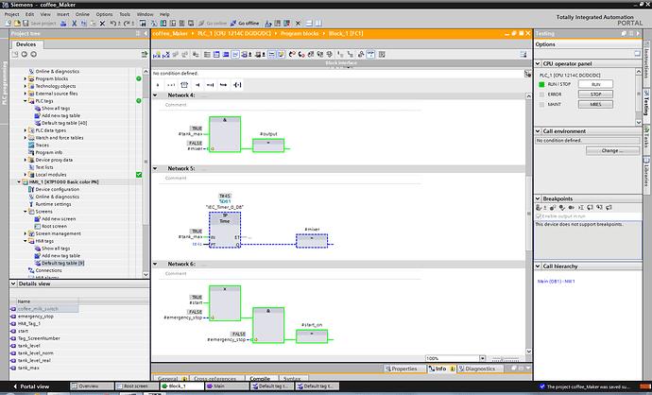Image resolution: width=652 pixels, height=395 pixels.
Task: Click the Go offline toolbar button
Action: [x=245, y=24]
